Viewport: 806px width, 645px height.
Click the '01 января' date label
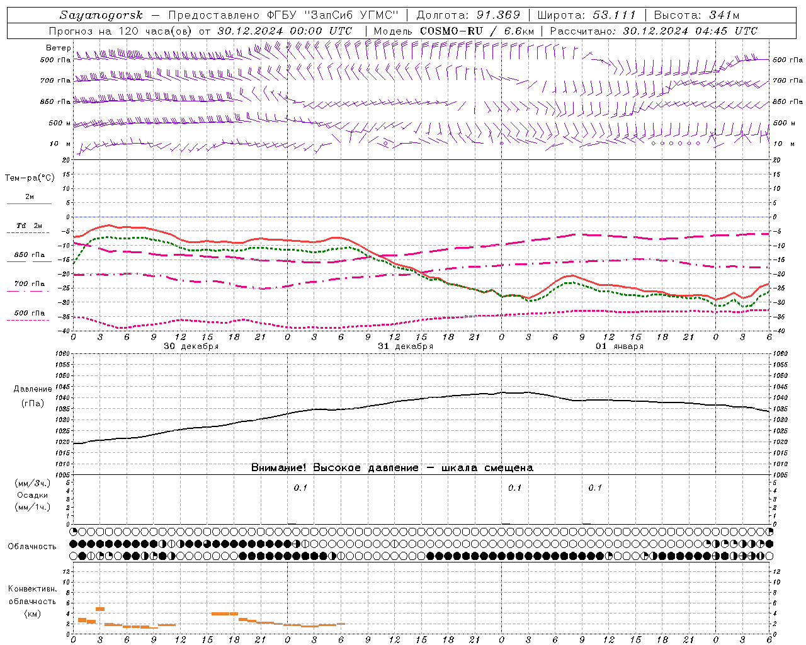[x=620, y=346]
